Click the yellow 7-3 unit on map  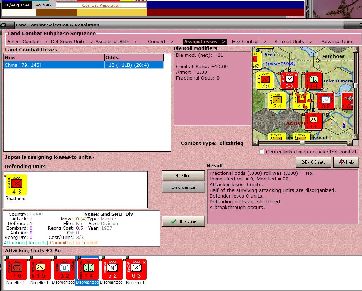coord(265,81)
